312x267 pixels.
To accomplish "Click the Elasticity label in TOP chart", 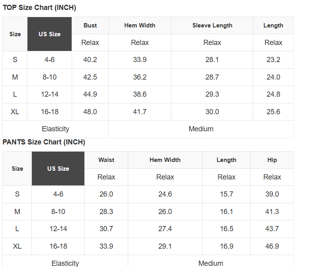I will coord(55,129).
